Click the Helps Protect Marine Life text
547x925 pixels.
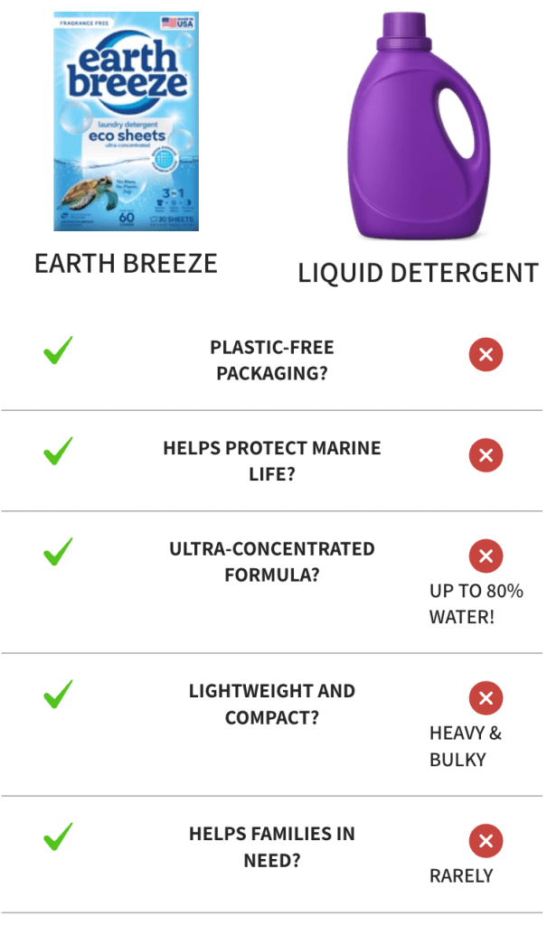click(272, 461)
